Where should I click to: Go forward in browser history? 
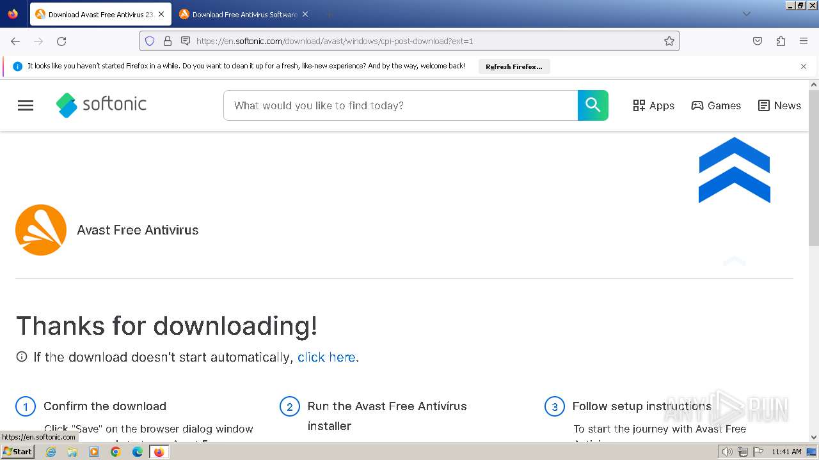[38, 41]
